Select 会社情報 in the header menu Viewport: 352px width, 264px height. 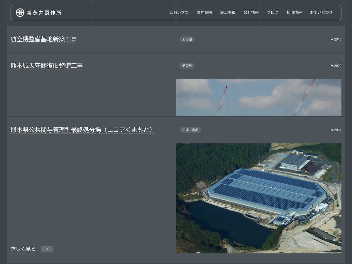click(251, 13)
